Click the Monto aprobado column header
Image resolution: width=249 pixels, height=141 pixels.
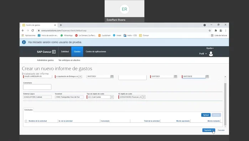(183, 121)
